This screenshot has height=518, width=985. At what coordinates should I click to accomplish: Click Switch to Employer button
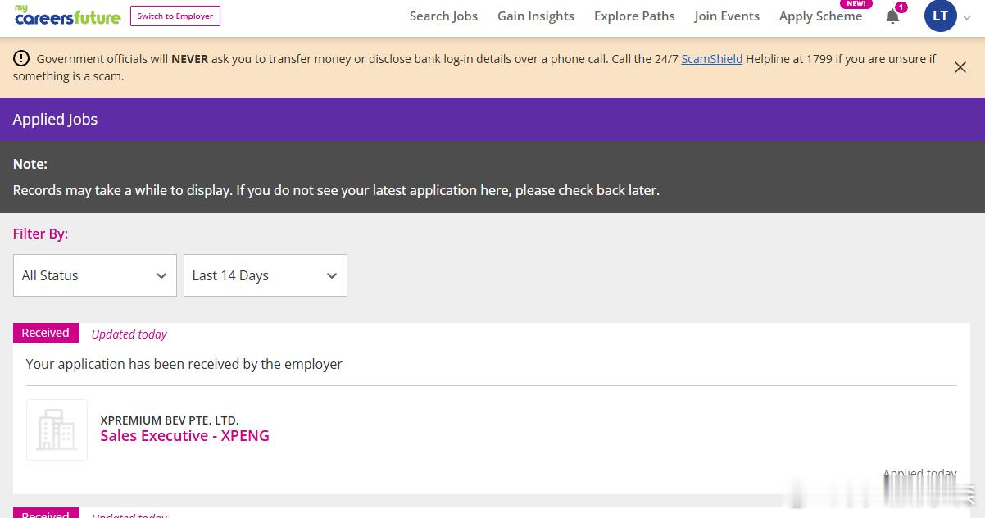[x=175, y=16]
